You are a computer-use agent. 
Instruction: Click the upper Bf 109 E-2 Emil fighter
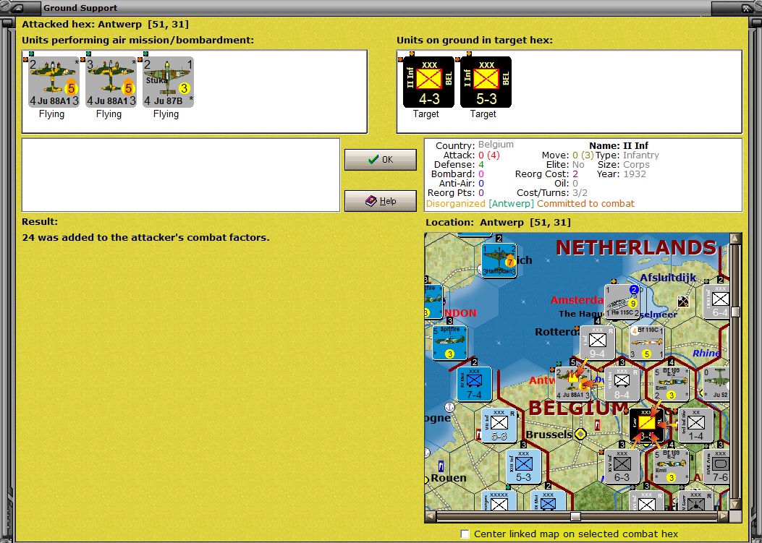pyautogui.click(x=672, y=384)
